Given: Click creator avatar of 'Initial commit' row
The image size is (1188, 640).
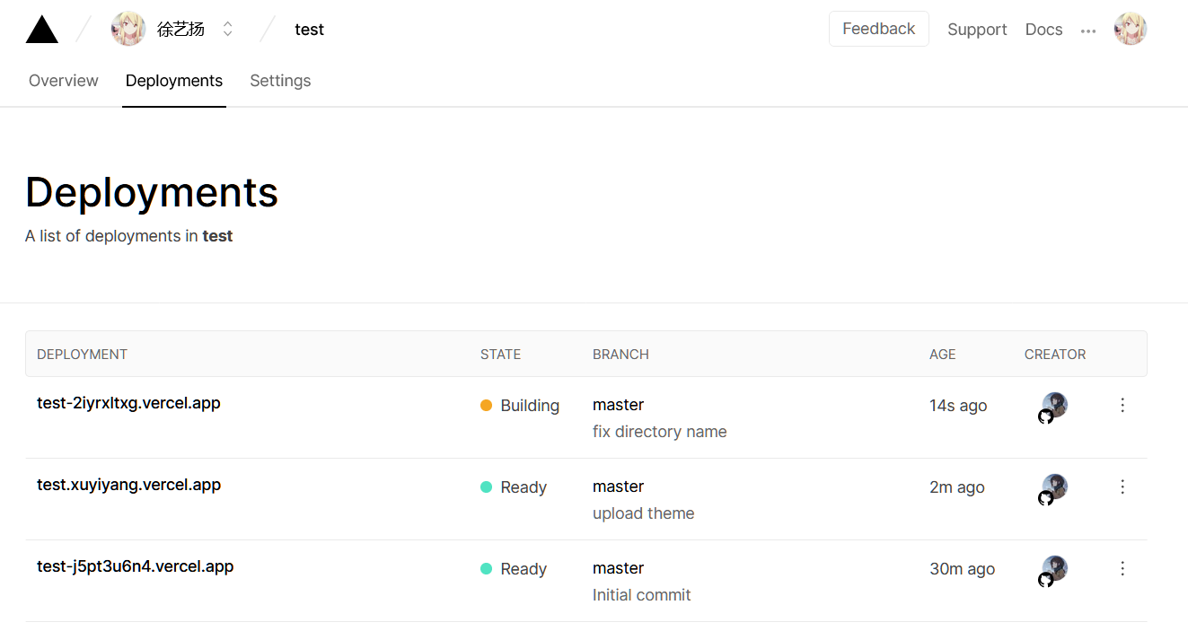Looking at the screenshot, I should pyautogui.click(x=1054, y=569).
